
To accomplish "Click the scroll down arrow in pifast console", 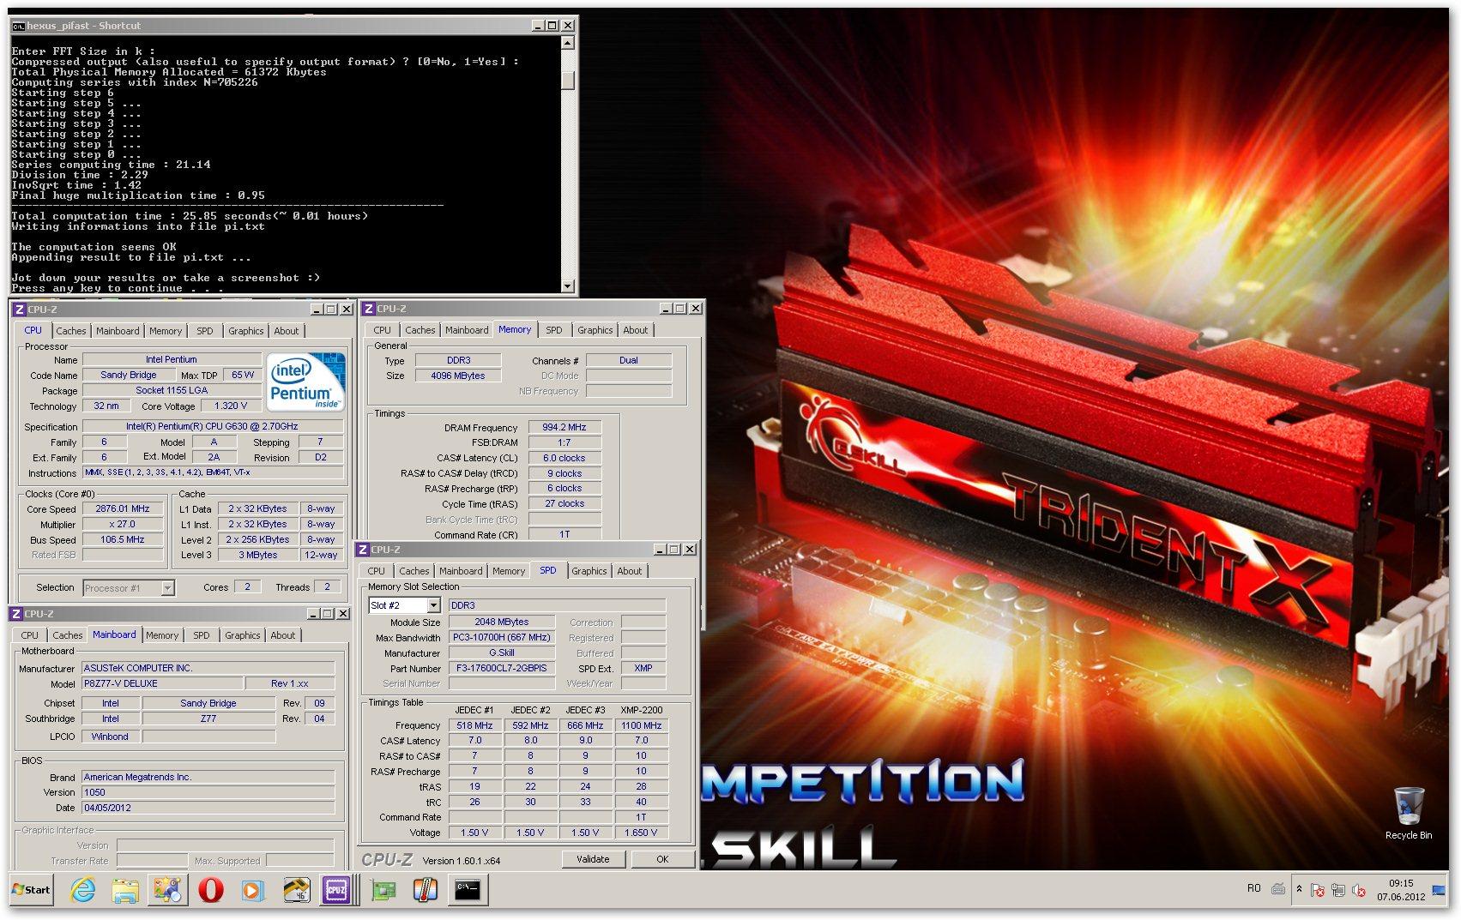I will coord(567,286).
